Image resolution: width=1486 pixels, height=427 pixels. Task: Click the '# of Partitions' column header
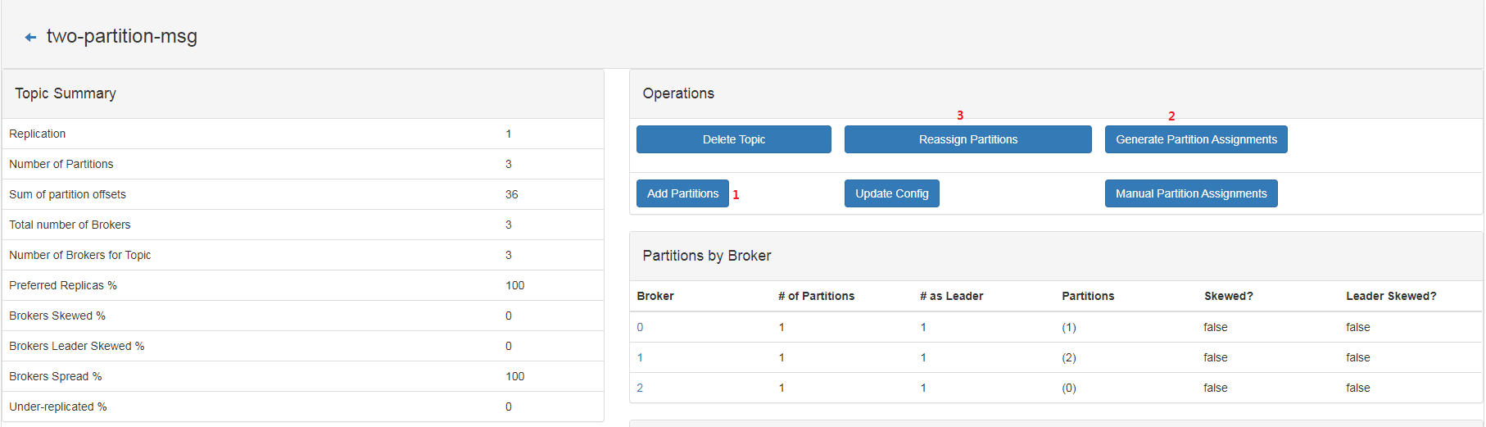pyautogui.click(x=816, y=296)
